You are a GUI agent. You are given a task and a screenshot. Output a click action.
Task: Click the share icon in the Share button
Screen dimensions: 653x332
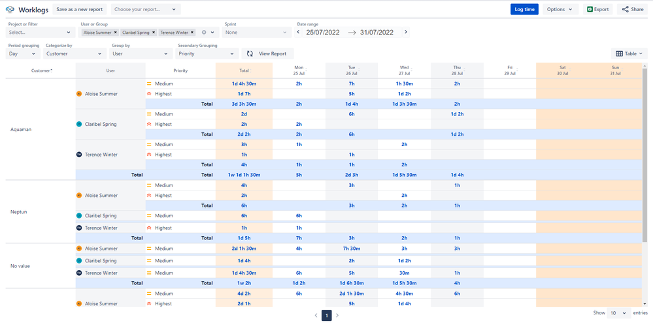point(625,9)
